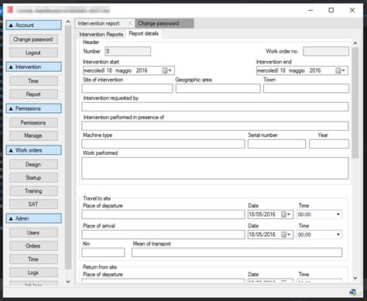Click sidebar scrollbar down arrow
367x301 pixels.
(x=68, y=282)
